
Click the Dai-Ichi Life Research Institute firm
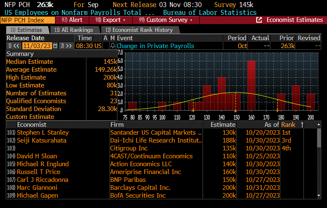[x=156, y=140]
